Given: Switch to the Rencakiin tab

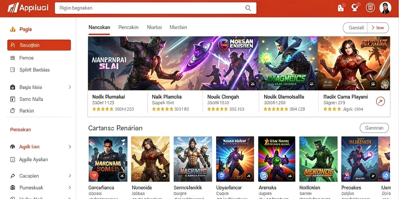Looking at the screenshot, I should (x=129, y=28).
